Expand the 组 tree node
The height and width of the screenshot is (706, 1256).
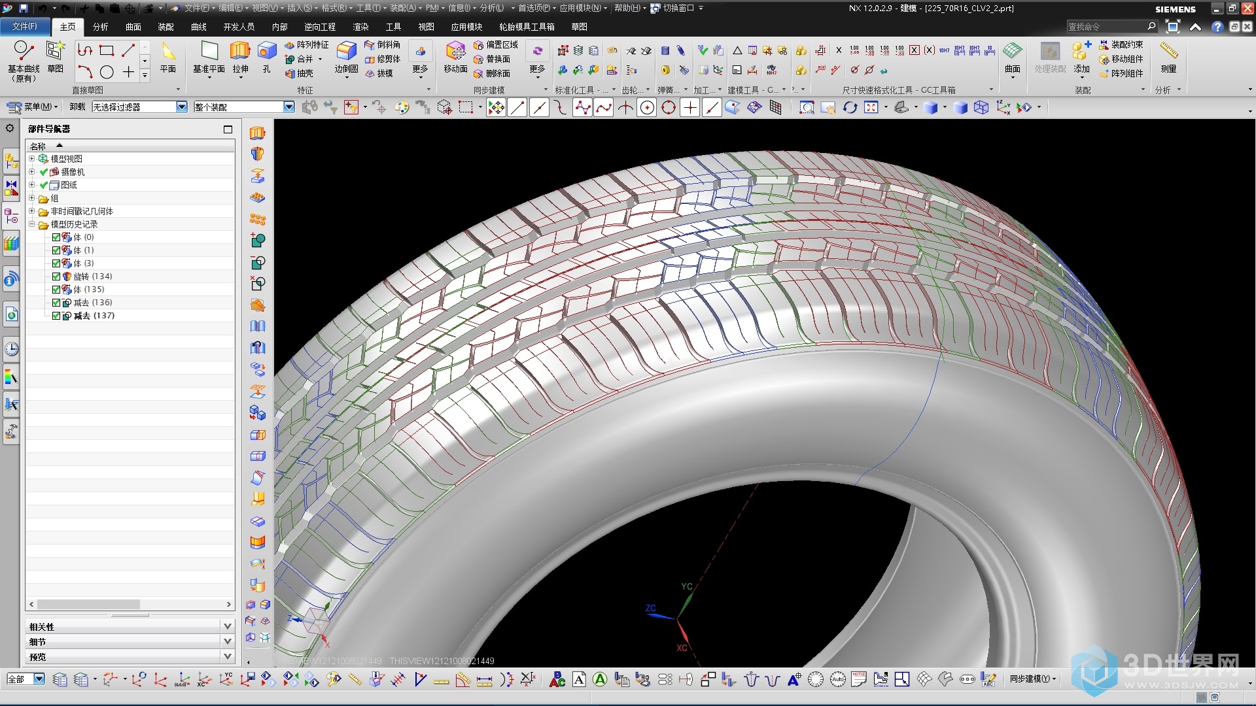[31, 197]
